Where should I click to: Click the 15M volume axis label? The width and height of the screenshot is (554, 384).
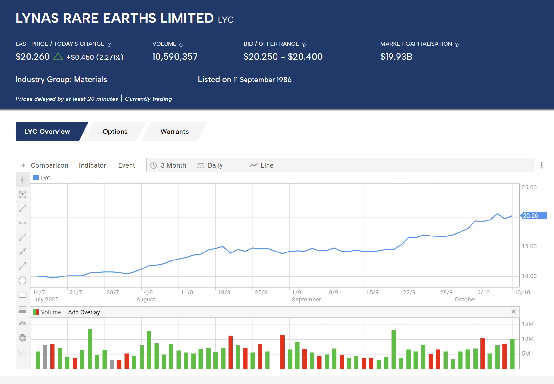point(527,324)
